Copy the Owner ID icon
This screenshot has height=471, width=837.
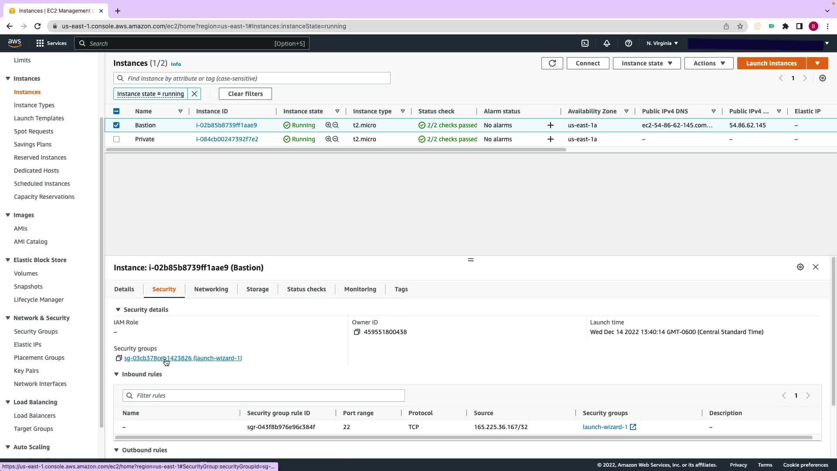[357, 332]
